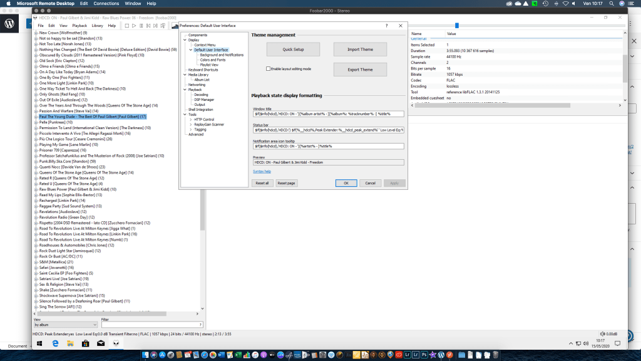Click the Export Theme button

(360, 70)
